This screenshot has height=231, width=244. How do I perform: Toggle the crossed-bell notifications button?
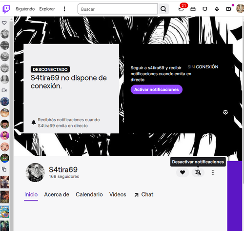[x=198, y=172]
